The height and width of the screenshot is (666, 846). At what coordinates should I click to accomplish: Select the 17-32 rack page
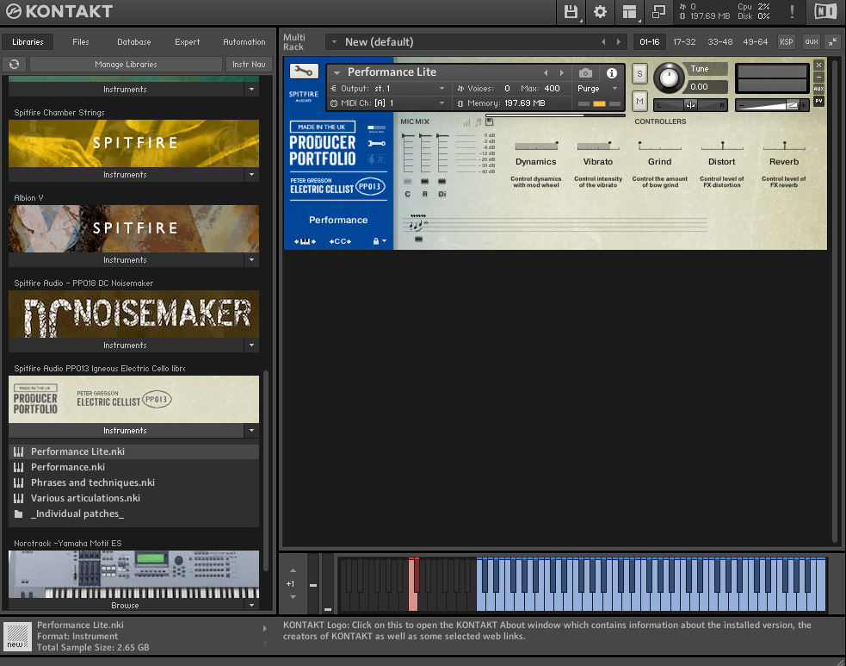684,42
